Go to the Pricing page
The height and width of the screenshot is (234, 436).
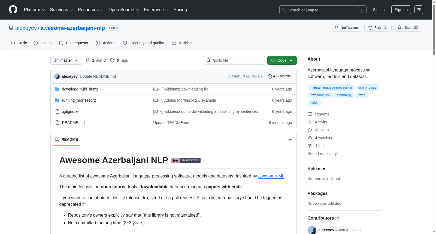[x=180, y=10]
